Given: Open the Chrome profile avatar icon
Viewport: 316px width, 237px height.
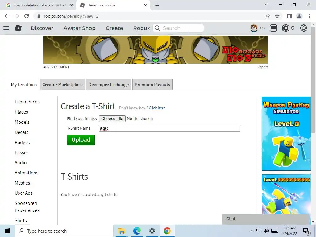Looking at the screenshot, I should tap(299, 16).
